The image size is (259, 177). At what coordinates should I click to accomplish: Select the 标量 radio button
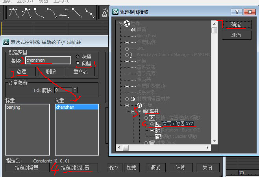pos(78,57)
